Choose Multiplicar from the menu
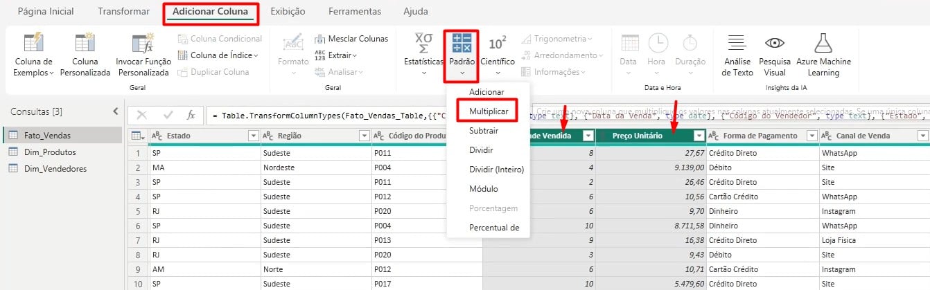The height and width of the screenshot is (290, 930). 488,111
